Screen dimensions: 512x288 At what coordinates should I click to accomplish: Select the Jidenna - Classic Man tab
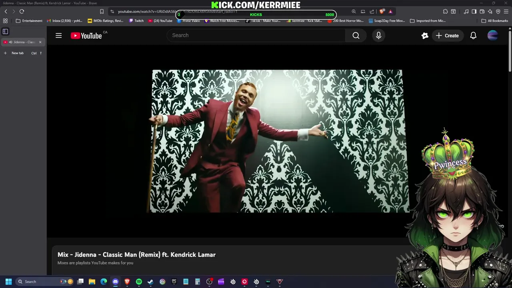click(22, 42)
